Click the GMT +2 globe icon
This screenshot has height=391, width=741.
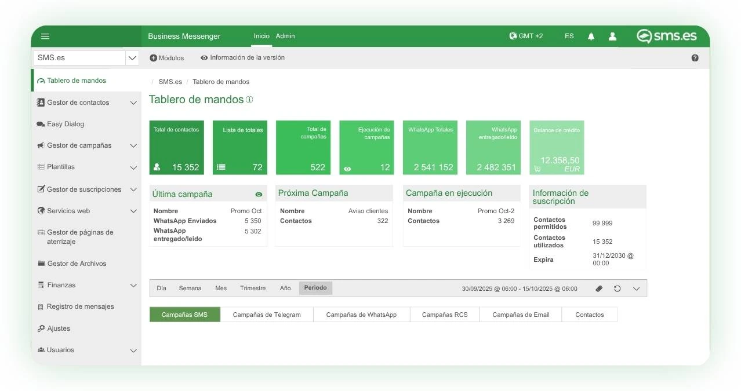coord(513,36)
